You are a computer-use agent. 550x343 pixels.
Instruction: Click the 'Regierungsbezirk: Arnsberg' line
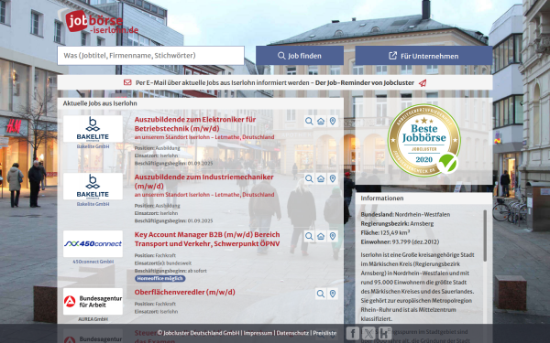coord(397,223)
